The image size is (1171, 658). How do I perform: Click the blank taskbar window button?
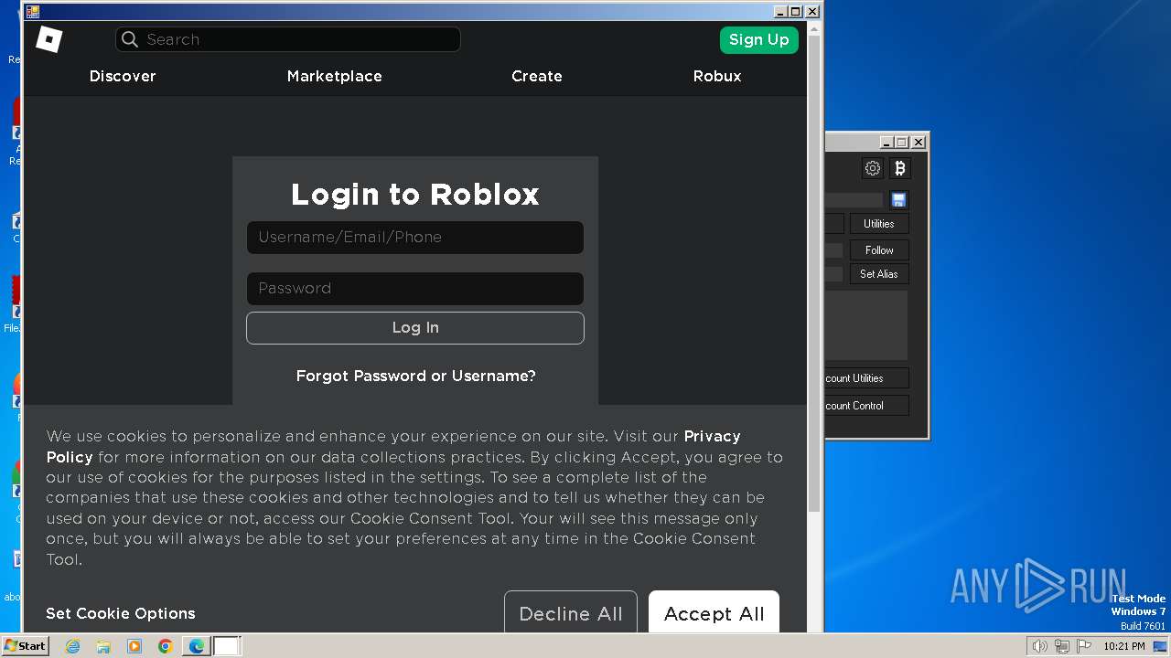pos(227,646)
